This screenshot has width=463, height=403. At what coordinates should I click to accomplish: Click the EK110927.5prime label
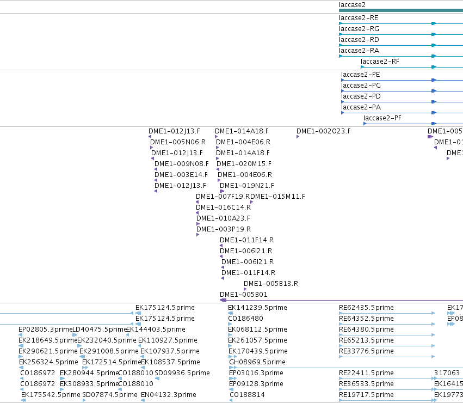tap(168, 340)
